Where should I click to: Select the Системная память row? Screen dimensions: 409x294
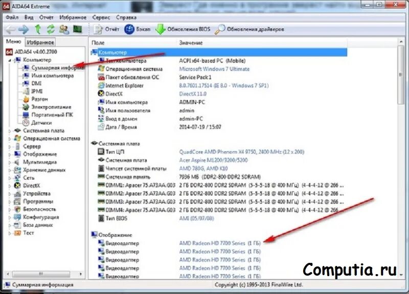click(219, 177)
